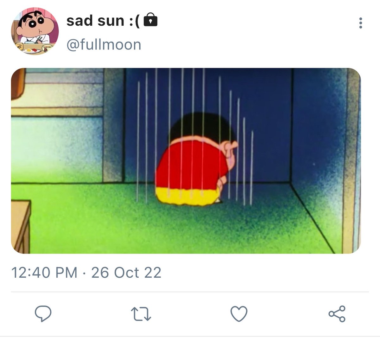Click the reply speech bubble icon
This screenshot has height=342, width=380.
click(x=43, y=313)
